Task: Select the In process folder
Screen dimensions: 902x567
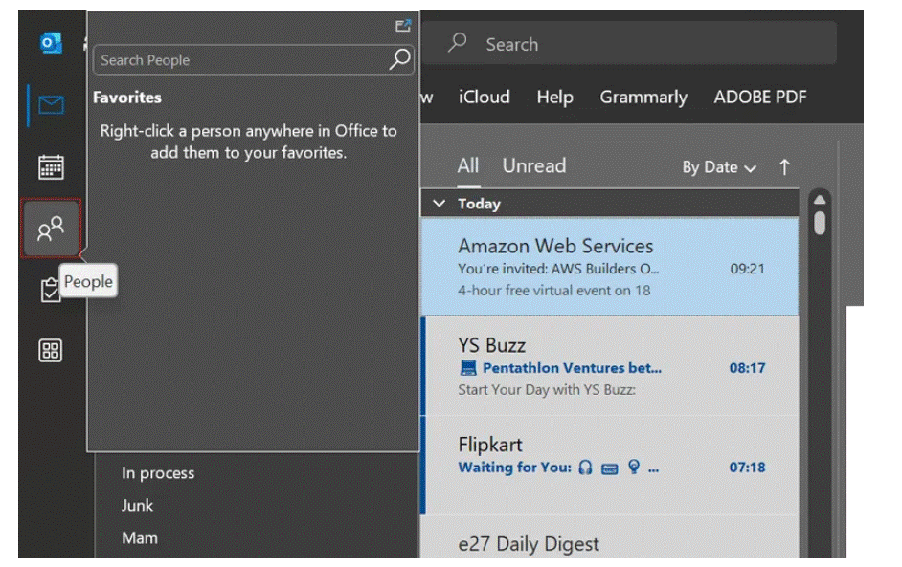Action: tap(158, 472)
